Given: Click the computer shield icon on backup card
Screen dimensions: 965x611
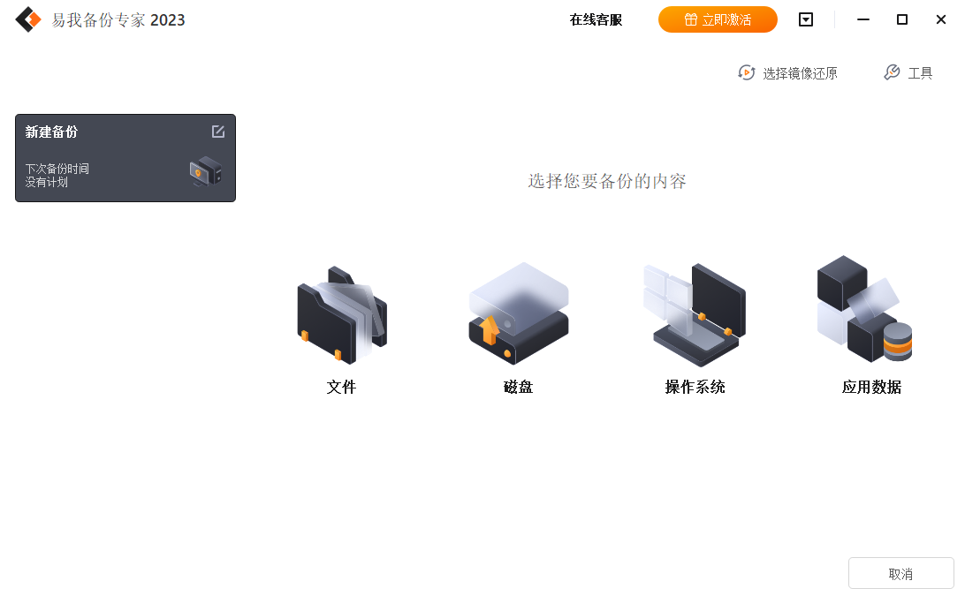Looking at the screenshot, I should coord(206,171).
